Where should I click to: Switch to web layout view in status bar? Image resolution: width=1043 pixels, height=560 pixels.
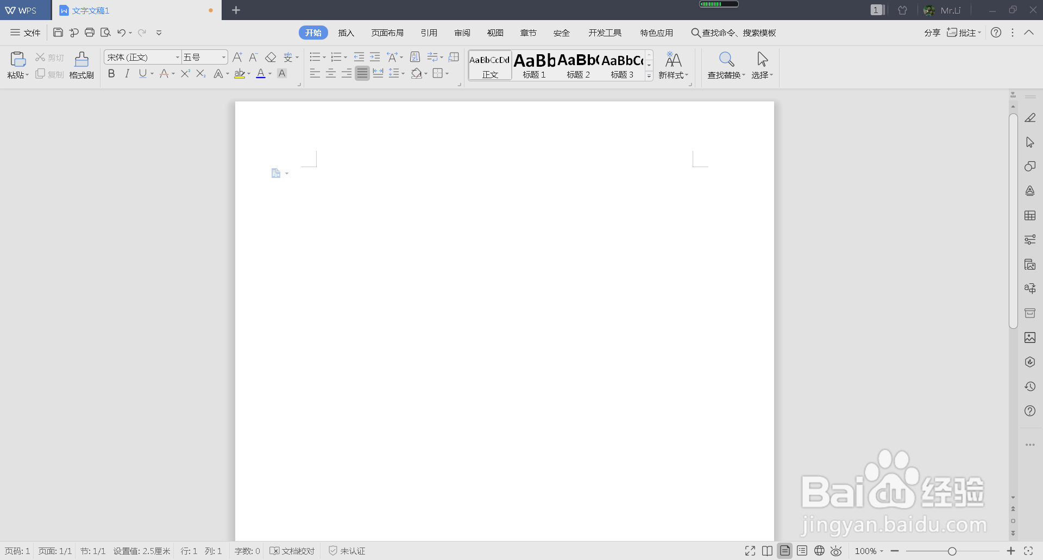click(819, 551)
